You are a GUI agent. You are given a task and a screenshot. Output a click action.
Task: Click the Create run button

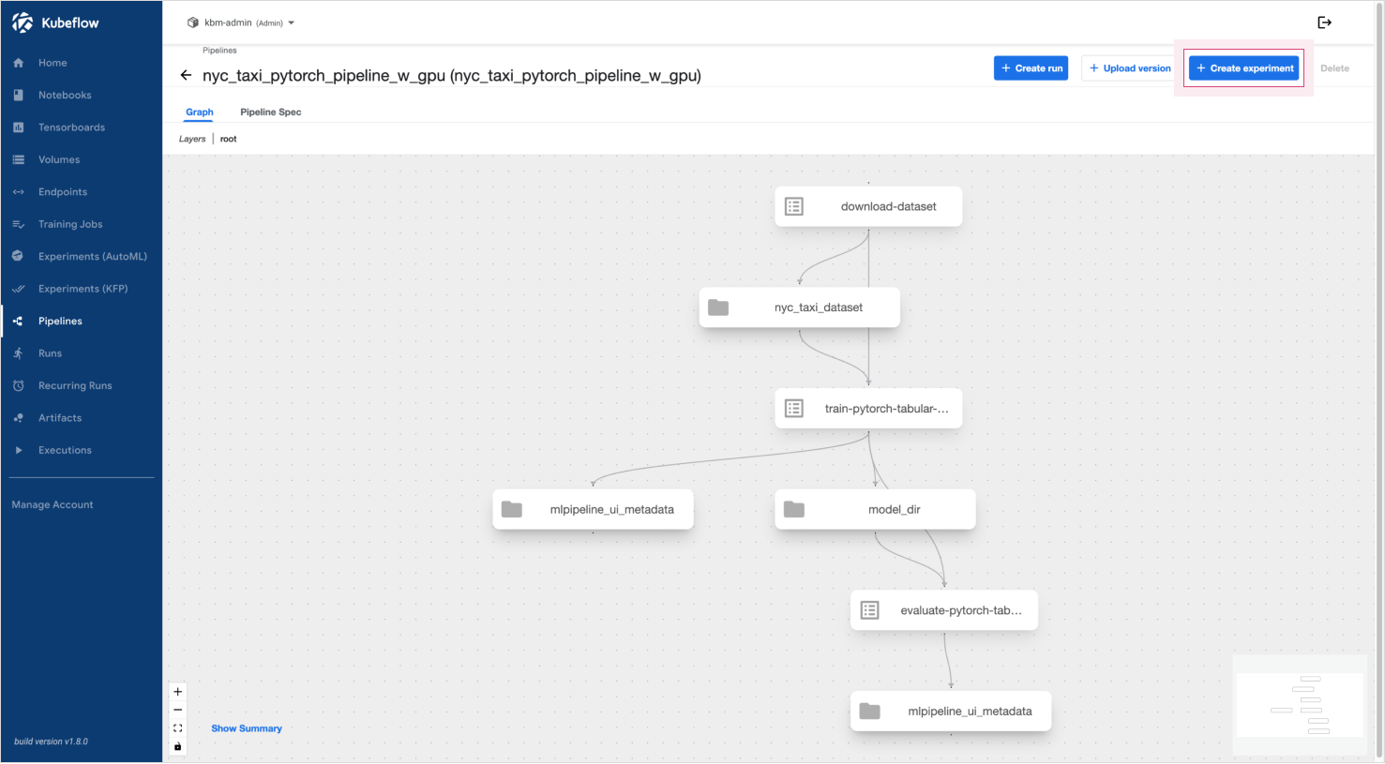(x=1031, y=68)
